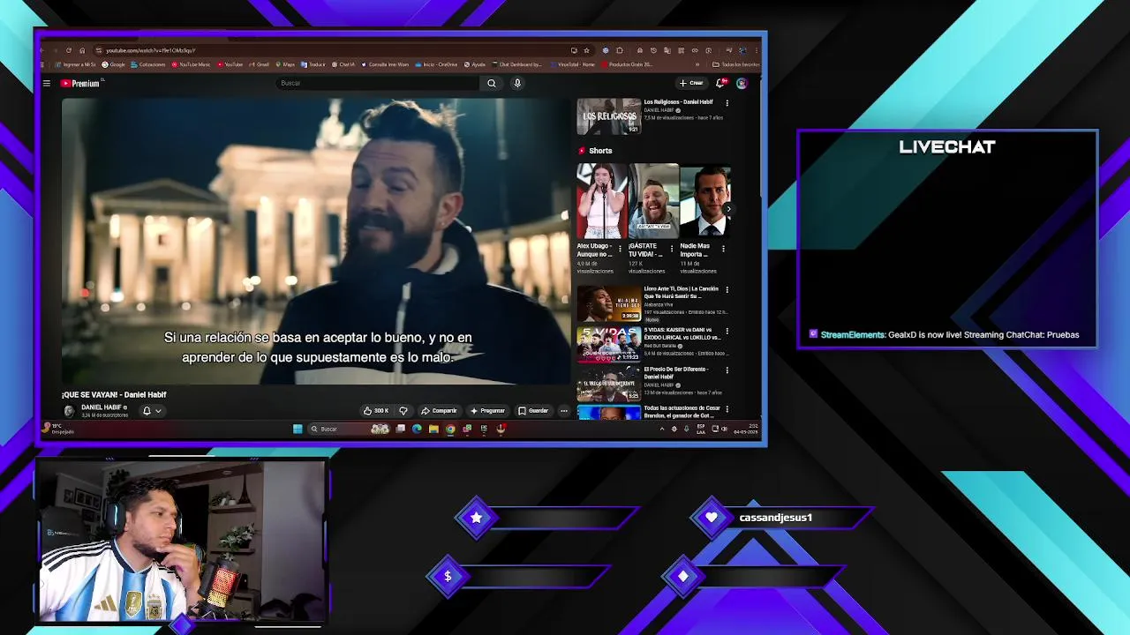The width and height of the screenshot is (1130, 635).
Task: Open the Inicio - OneDrive bookmark
Action: click(437, 64)
